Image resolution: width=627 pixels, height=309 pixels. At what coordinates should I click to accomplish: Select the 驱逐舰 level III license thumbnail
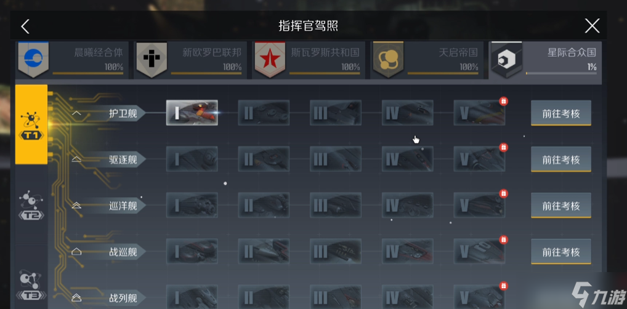tap(336, 159)
